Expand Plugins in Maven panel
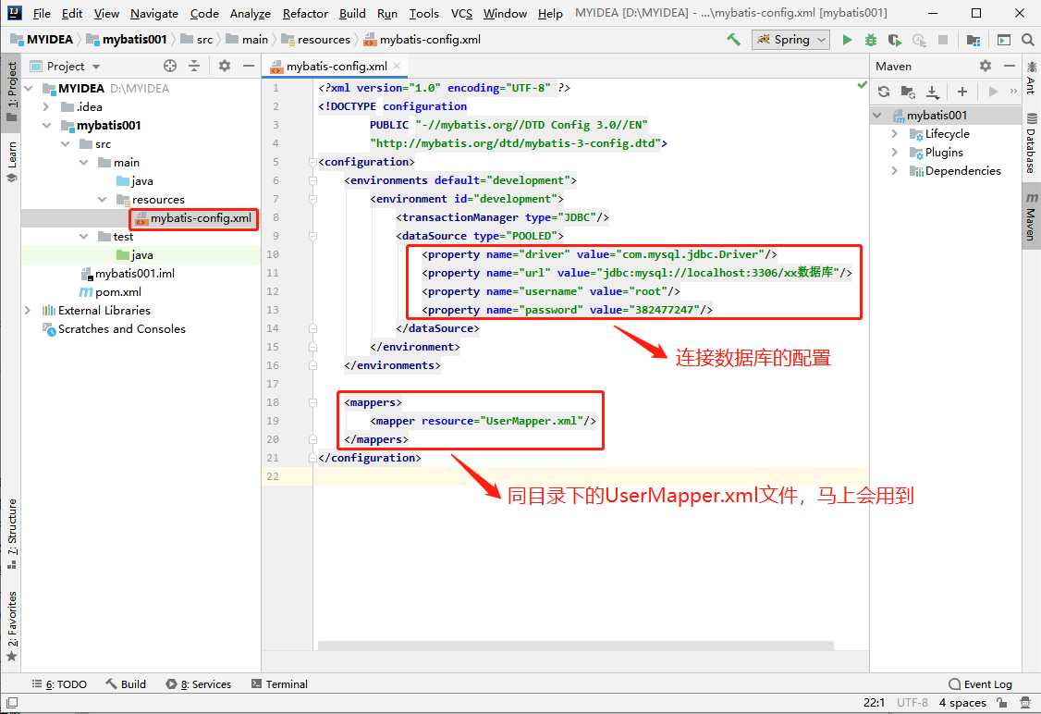This screenshot has height=714, width=1041. pos(894,152)
